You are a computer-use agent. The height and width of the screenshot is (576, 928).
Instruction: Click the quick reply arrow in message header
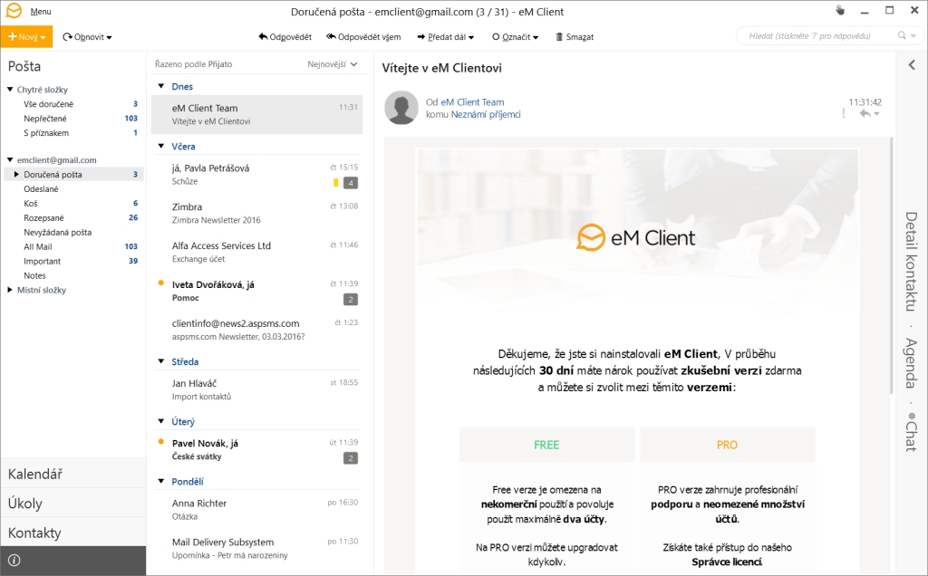tap(865, 114)
